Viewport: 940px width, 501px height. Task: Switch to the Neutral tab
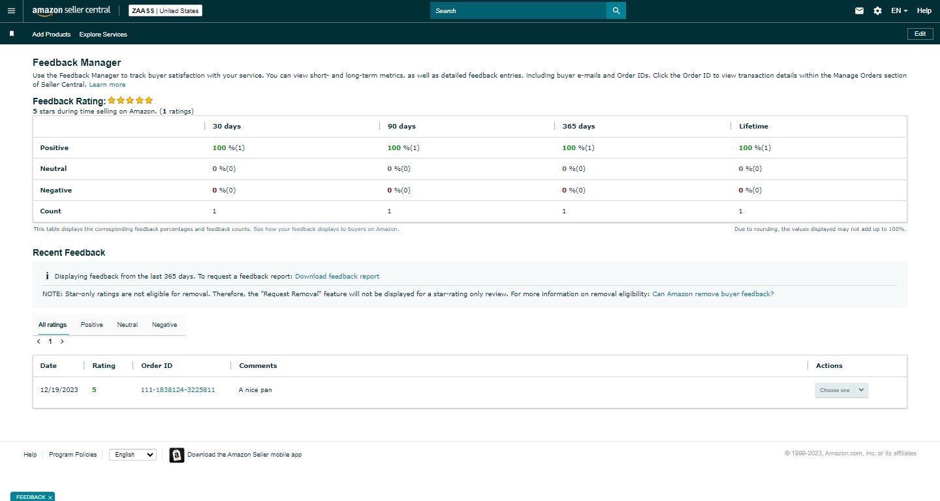click(x=127, y=324)
